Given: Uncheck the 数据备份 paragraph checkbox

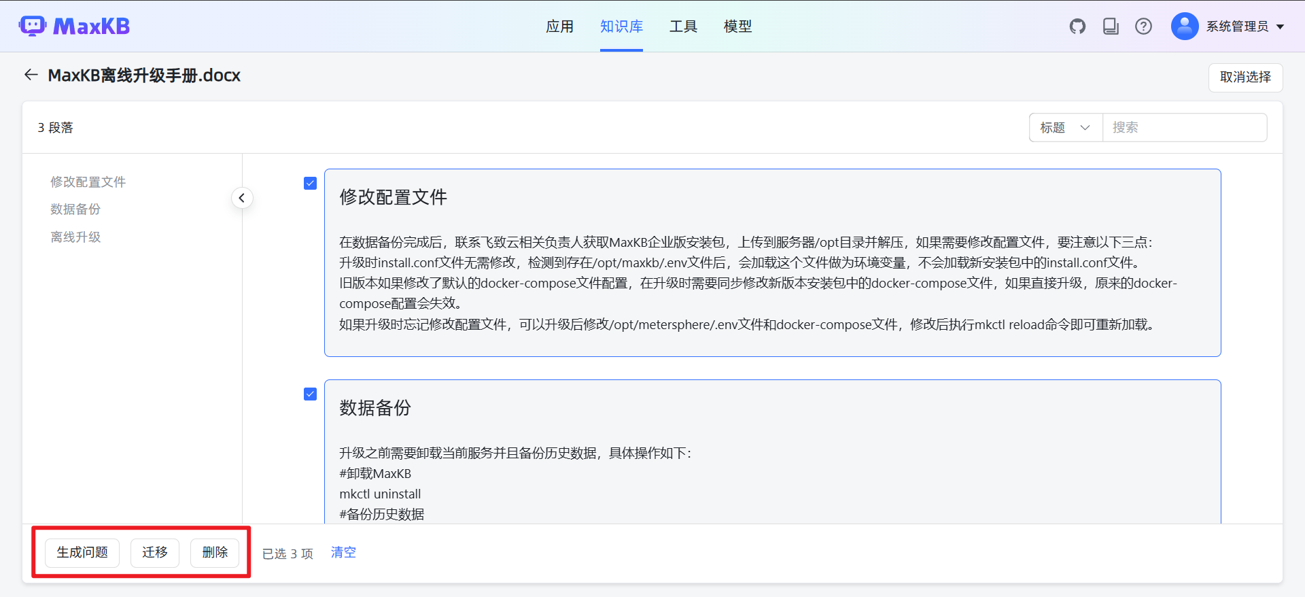Looking at the screenshot, I should (310, 394).
